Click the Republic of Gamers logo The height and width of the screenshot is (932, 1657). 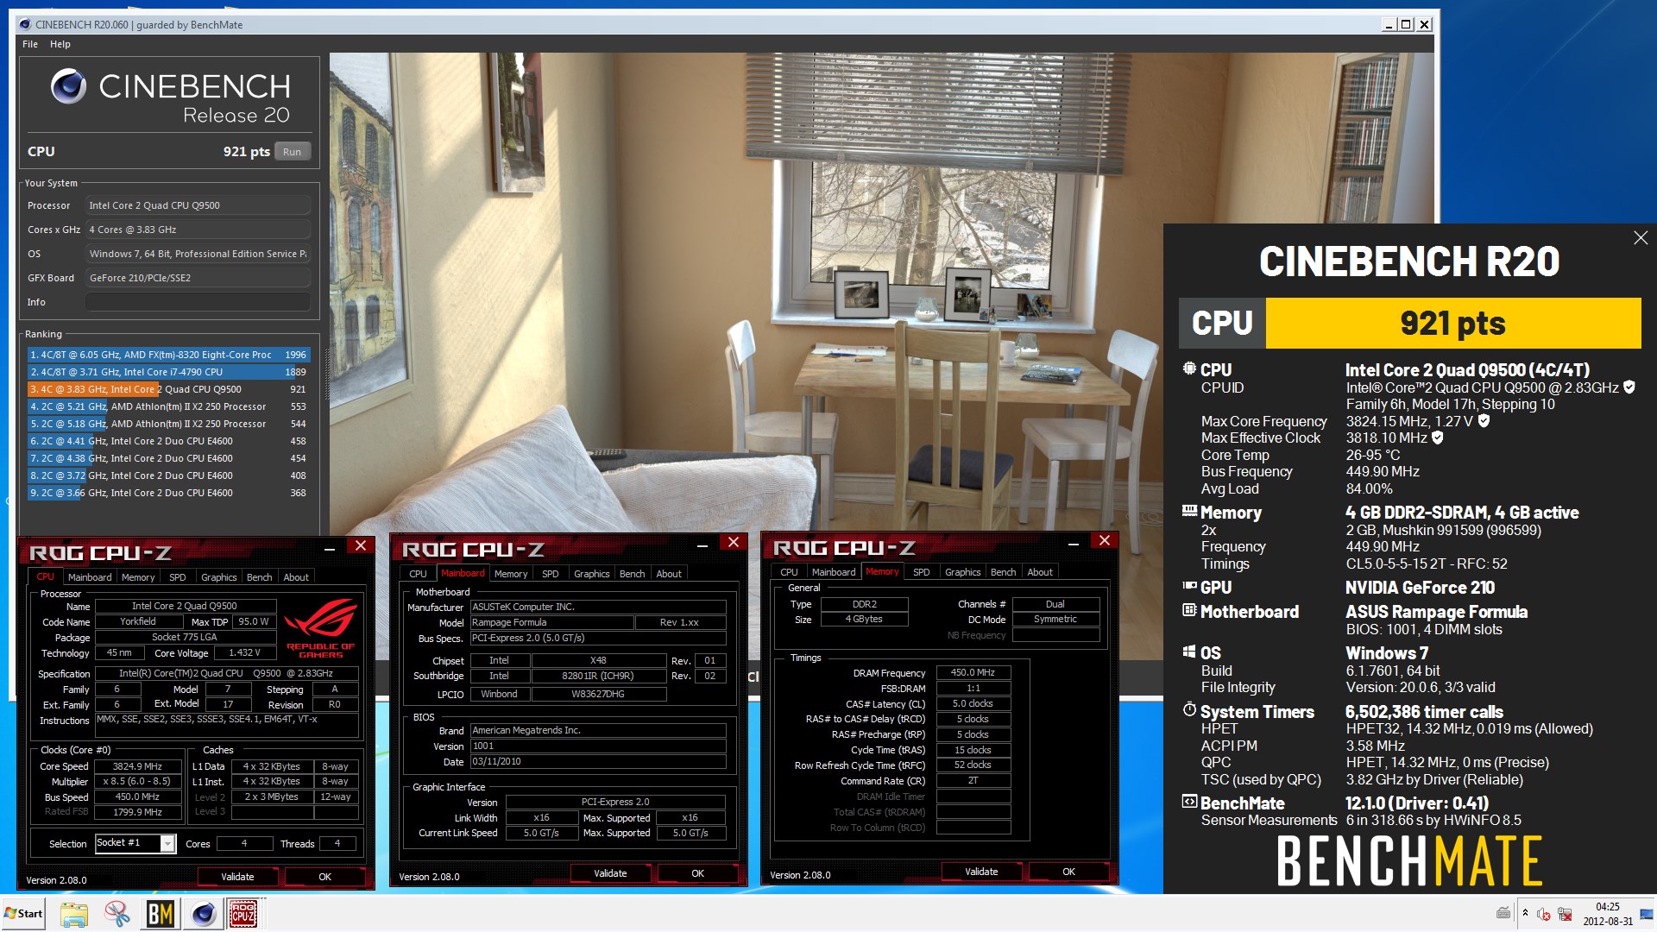click(320, 628)
